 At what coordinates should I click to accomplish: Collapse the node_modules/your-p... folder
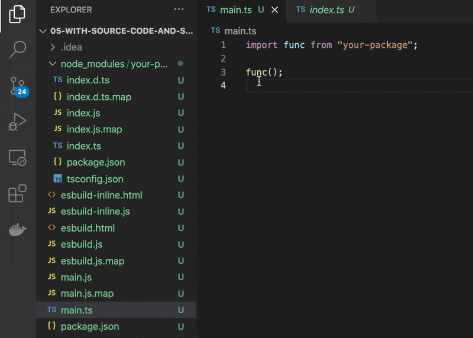tap(116, 64)
